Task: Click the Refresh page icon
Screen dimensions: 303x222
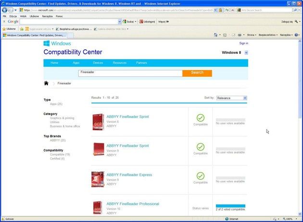Action: tap(227, 10)
